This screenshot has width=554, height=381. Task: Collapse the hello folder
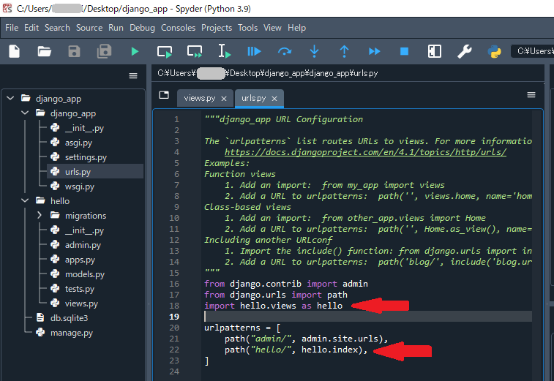point(25,200)
